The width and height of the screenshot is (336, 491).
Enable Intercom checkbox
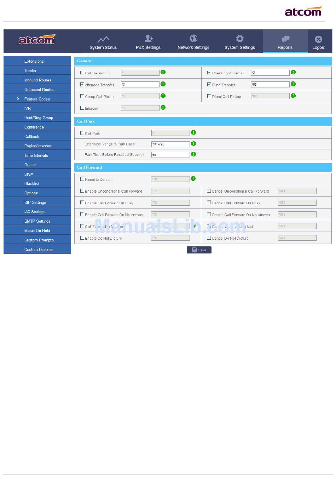(82, 108)
